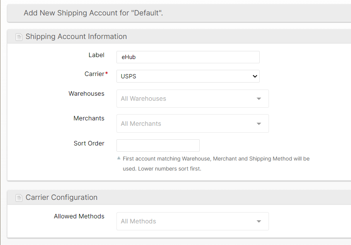The height and width of the screenshot is (245, 351).
Task: Click the small triangle icon before the hint
Action: coord(119,158)
